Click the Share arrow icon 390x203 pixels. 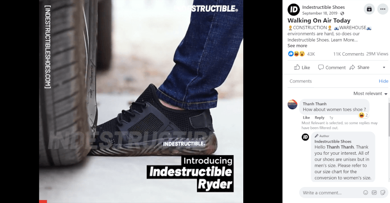pyautogui.click(x=352, y=67)
